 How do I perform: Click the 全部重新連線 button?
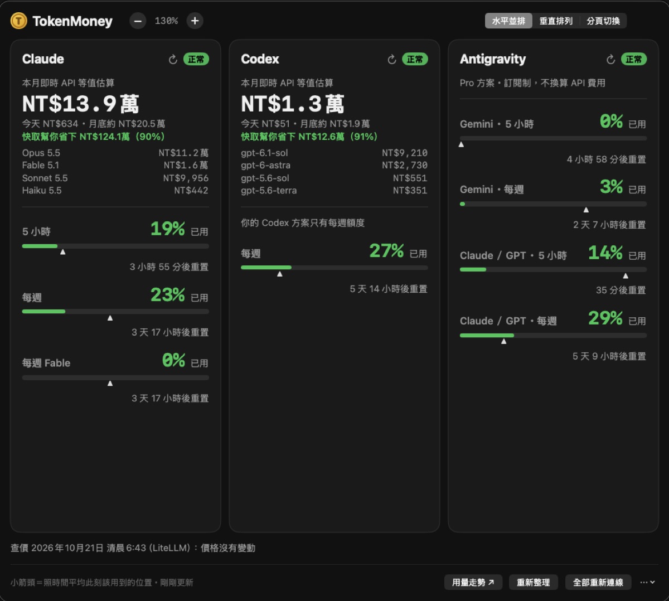598,583
